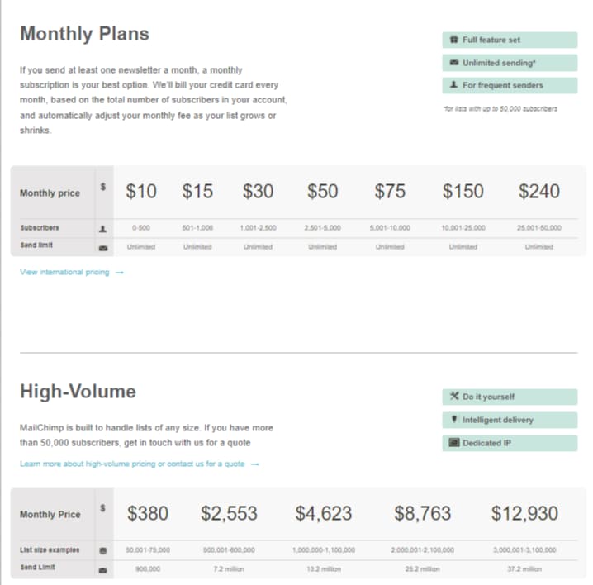
Task: Select the $50 monthly plan price
Action: 322,192
